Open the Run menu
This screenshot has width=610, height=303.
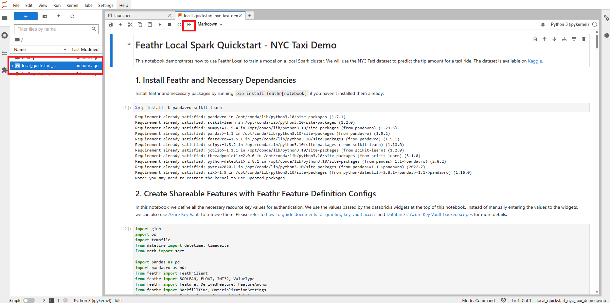coord(57,5)
